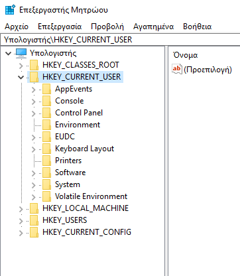Select the Software key label
The width and height of the screenshot is (240, 276).
tap(70, 172)
